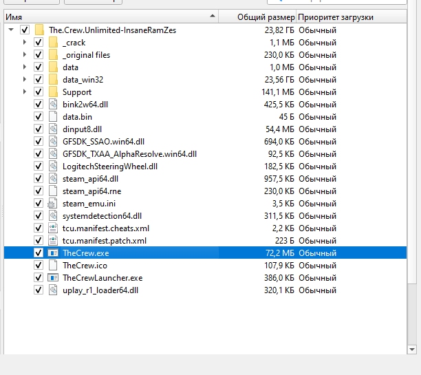Uncheck the dinput8.dll checkbox

[39, 129]
